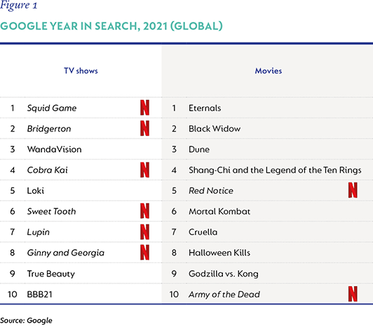
Task: Click the 'Google Year in Search, 2021 (Global)' heading
Action: 111,26
